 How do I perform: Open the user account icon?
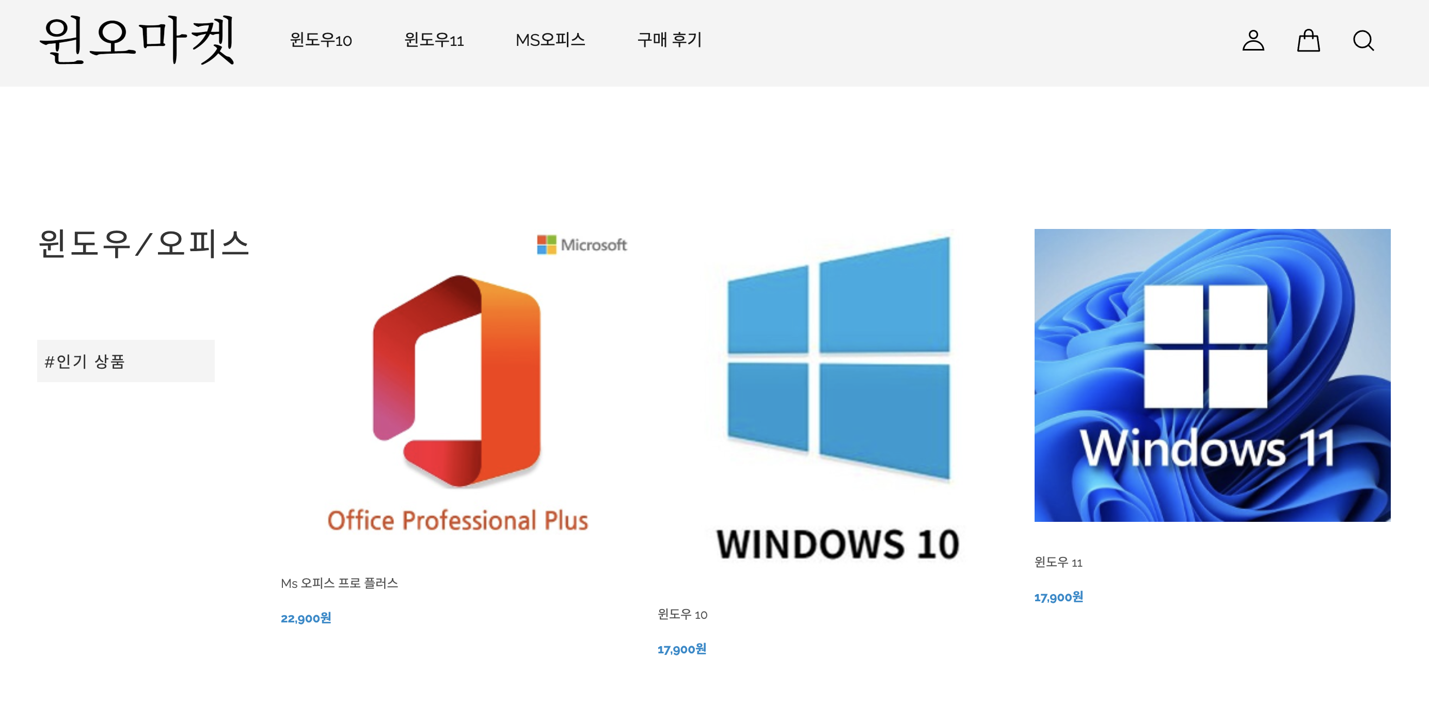(x=1252, y=40)
